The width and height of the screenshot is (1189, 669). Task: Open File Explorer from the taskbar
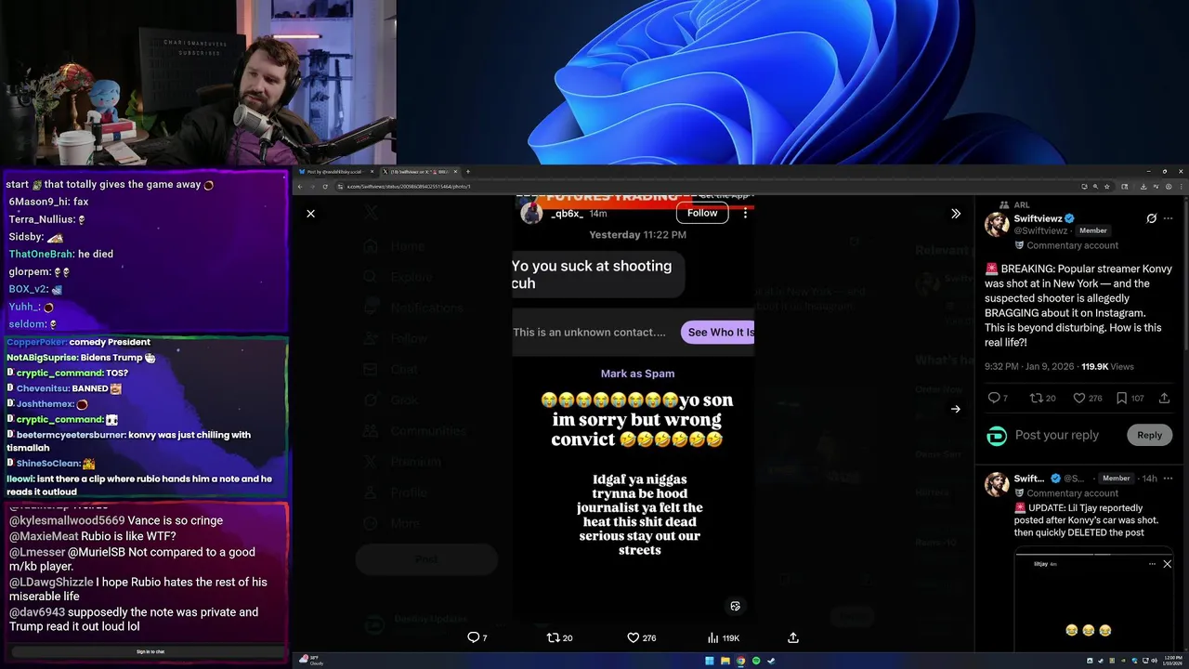coord(725,661)
